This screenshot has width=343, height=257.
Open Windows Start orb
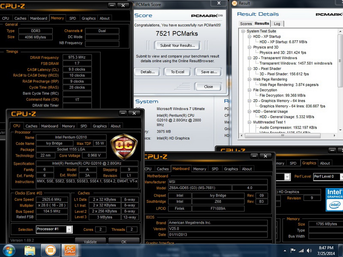(9, 251)
